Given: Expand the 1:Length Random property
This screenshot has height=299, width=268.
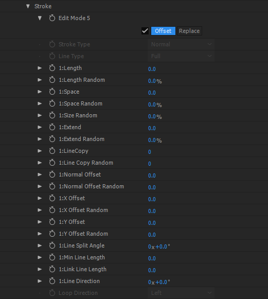Looking at the screenshot, I should (x=40, y=80).
